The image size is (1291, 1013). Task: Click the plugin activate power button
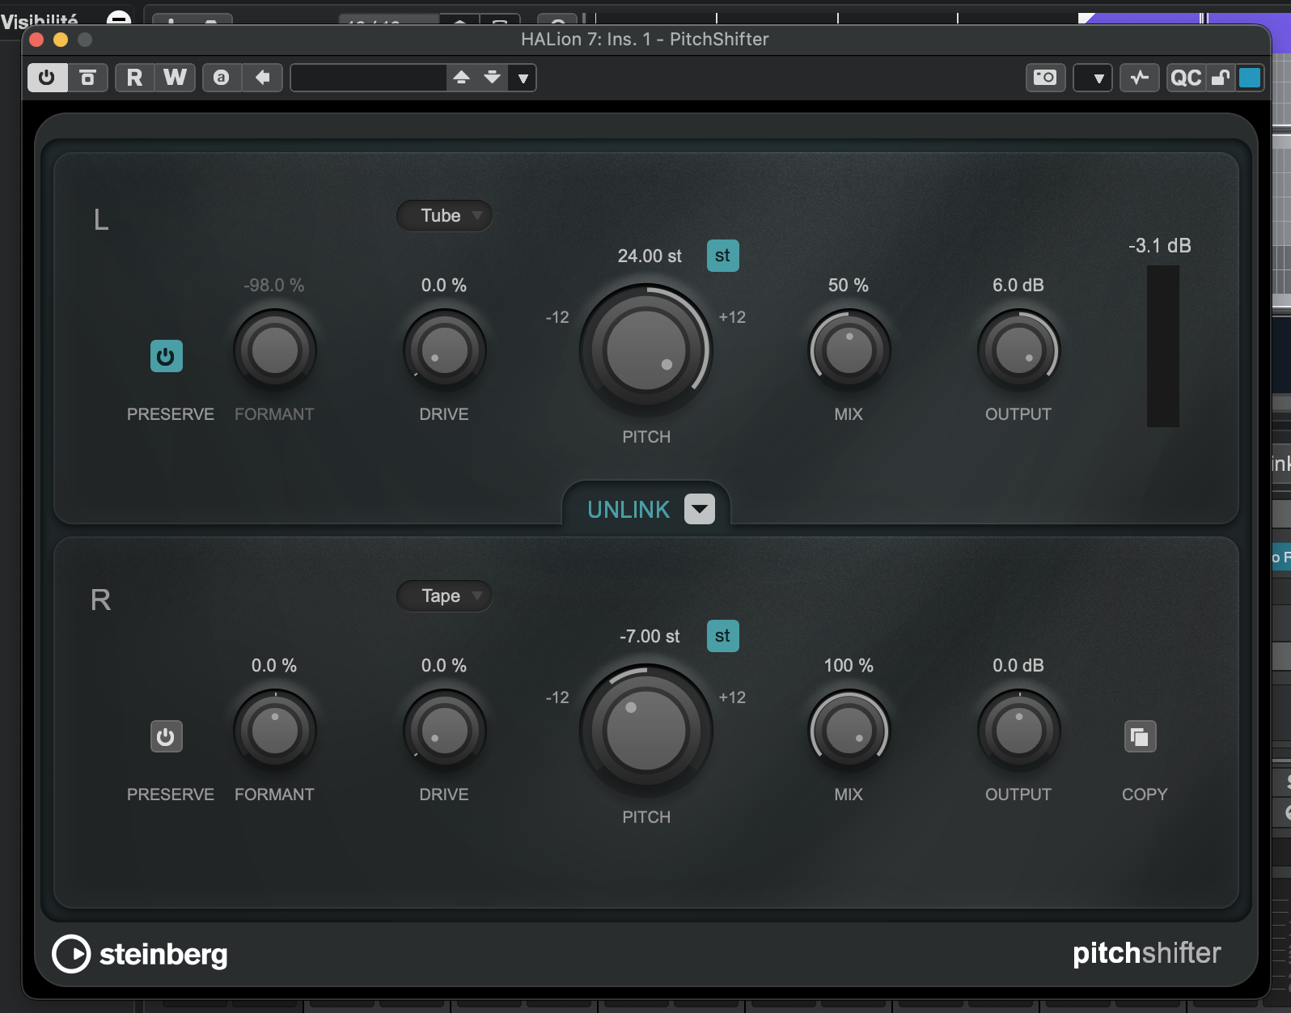coord(47,78)
